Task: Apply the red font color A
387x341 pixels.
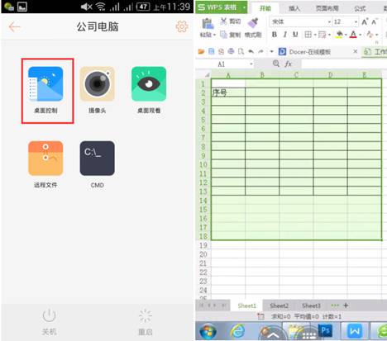Action: coord(353,35)
